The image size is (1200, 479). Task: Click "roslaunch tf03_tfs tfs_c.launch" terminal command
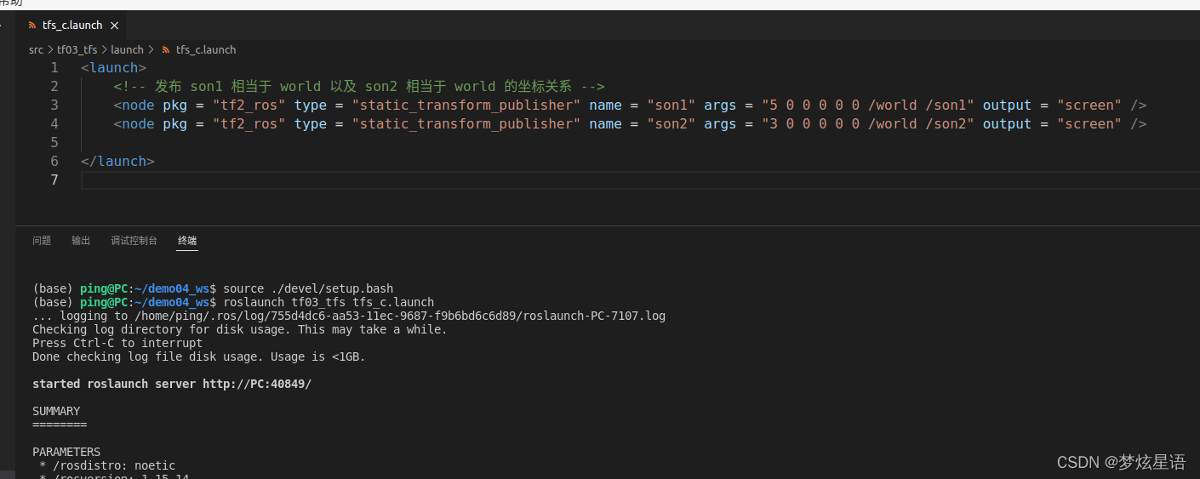click(x=329, y=302)
